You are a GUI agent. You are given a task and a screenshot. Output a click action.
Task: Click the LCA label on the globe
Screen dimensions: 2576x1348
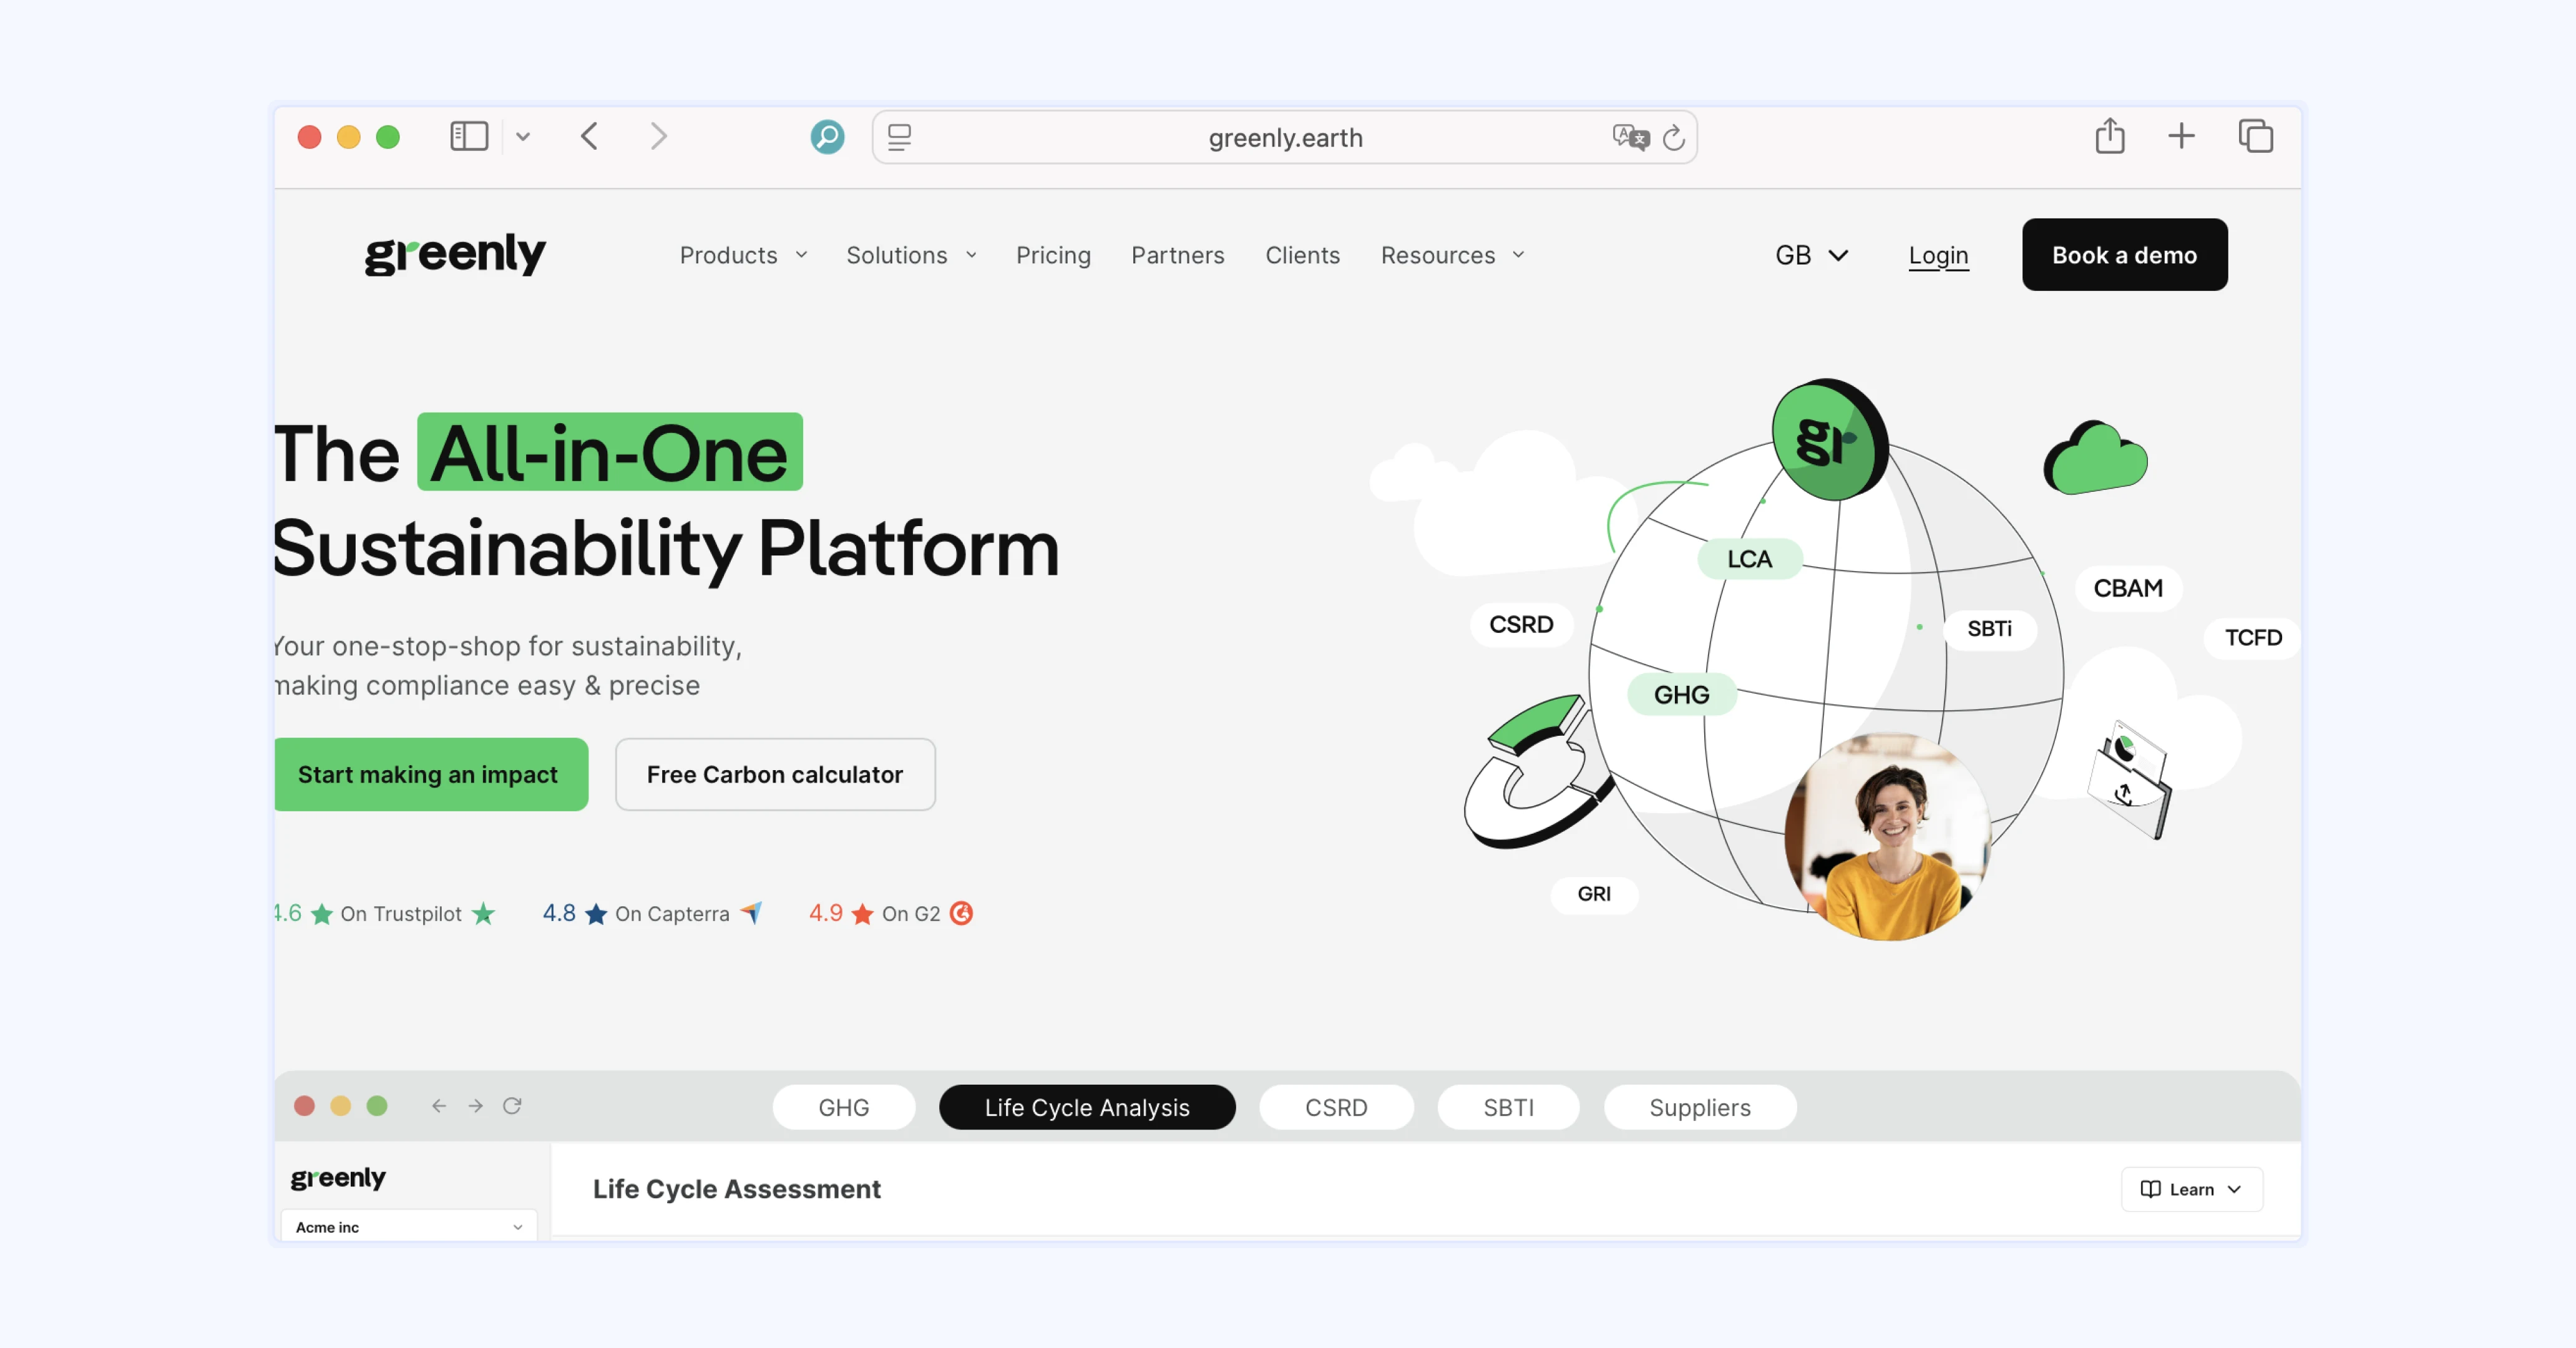tap(1749, 558)
